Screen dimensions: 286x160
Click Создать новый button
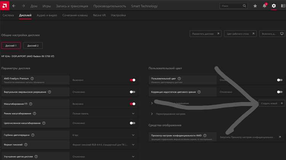[x=272, y=103]
